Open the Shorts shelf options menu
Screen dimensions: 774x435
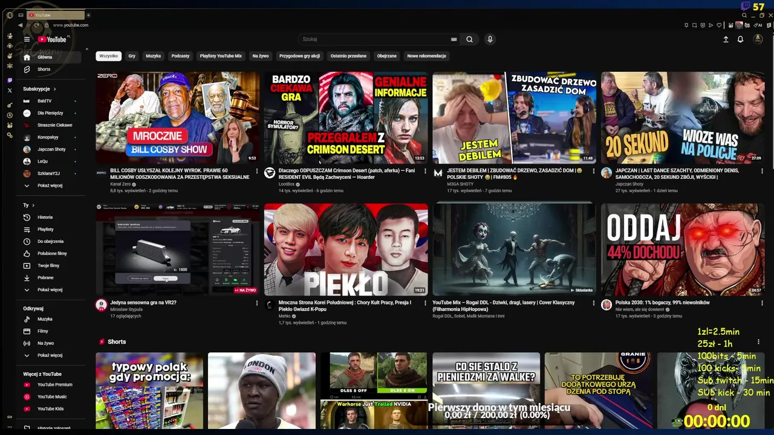click(x=758, y=342)
